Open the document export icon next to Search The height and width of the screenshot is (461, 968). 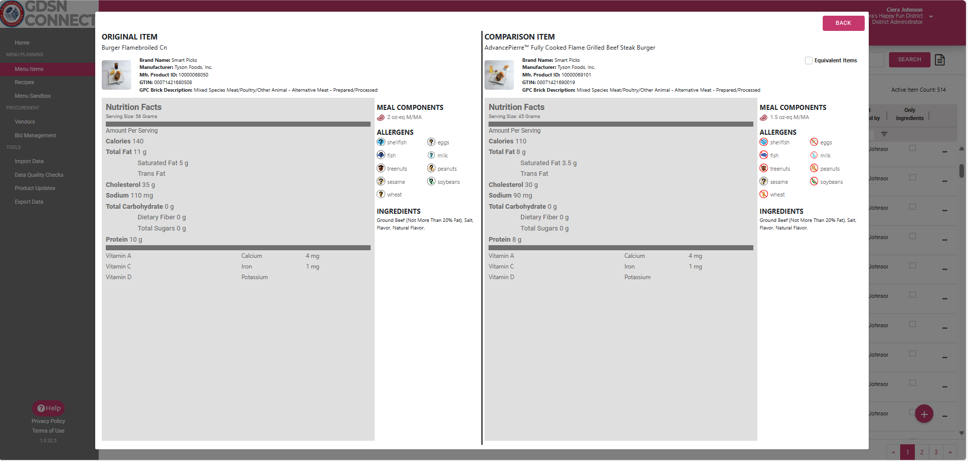[940, 60]
